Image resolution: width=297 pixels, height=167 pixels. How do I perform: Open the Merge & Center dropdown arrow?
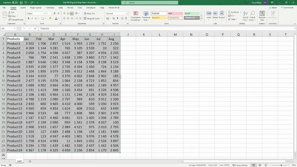102,19
